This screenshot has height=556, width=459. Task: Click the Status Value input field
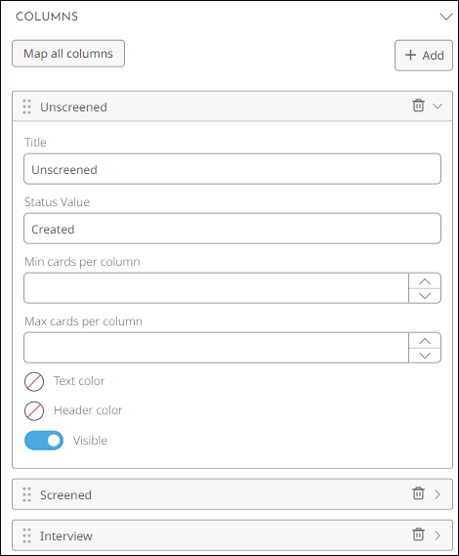point(232,229)
